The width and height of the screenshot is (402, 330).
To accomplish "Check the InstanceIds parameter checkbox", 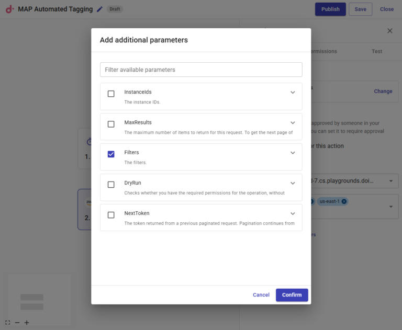I will pos(111,94).
